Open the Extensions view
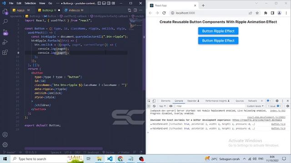The image size is (291, 163). [5, 53]
